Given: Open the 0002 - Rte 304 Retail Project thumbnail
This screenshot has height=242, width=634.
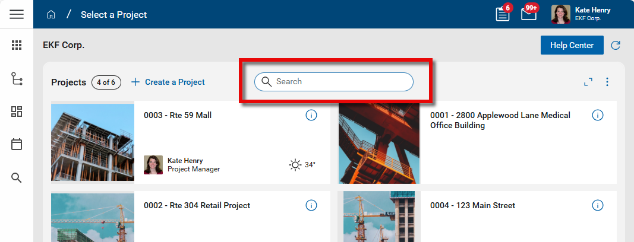Looking at the screenshot, I should pos(93,217).
